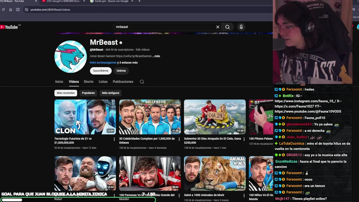Image resolution: width=359 pixels, height=202 pixels.
Task: Open title 30 Celebridades Compiten por 1,000,000
Action: pyautogui.click(x=147, y=141)
